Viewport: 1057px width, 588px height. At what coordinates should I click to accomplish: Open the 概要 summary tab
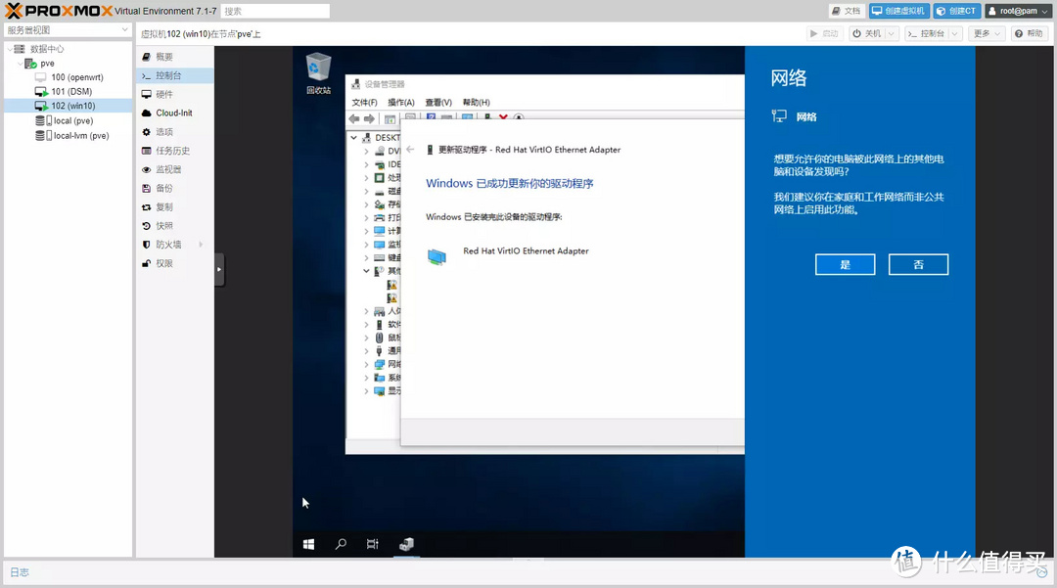click(175, 57)
